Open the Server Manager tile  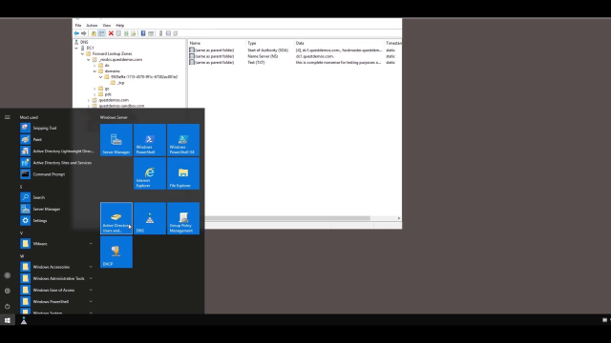tap(116, 140)
